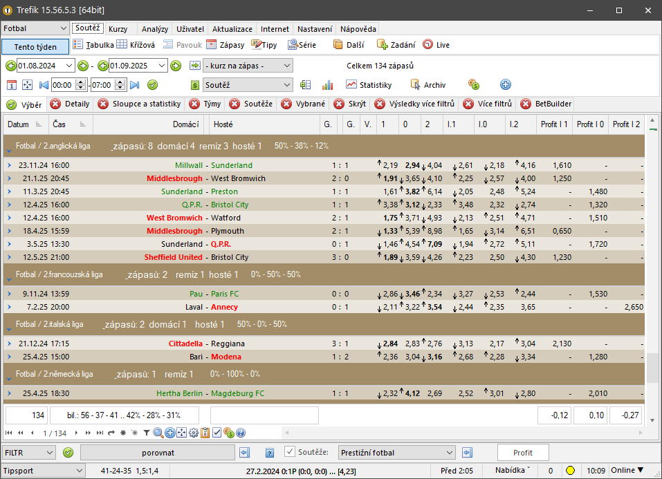Open the Série streaks tool
662x479 pixels.
tap(302, 45)
